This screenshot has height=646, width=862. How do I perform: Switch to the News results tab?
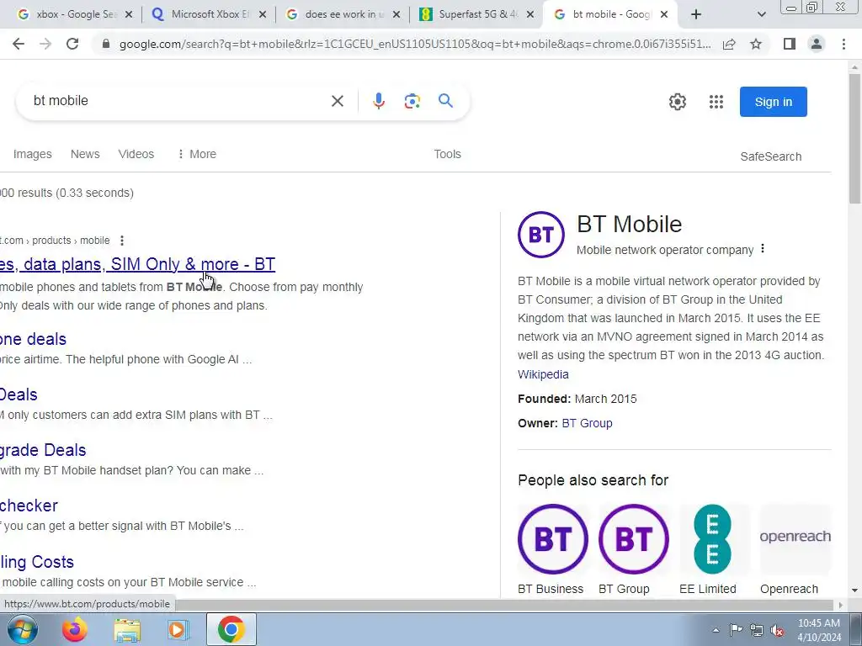point(85,155)
